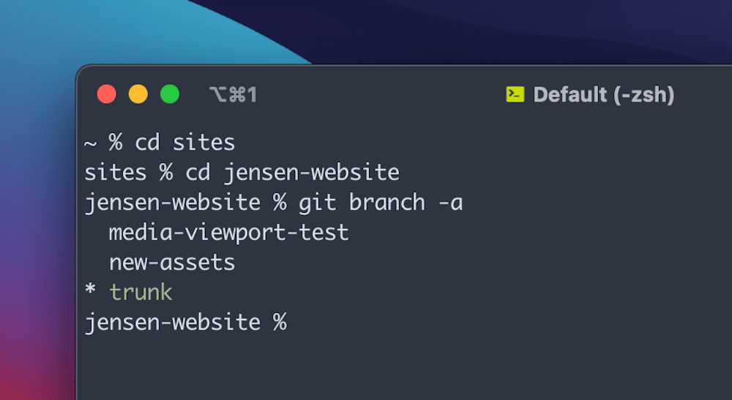Click the tilde at the first prompt
This screenshot has height=400, width=732.
tap(91, 143)
